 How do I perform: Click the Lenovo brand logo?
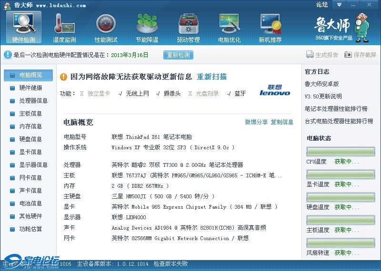click(x=275, y=90)
